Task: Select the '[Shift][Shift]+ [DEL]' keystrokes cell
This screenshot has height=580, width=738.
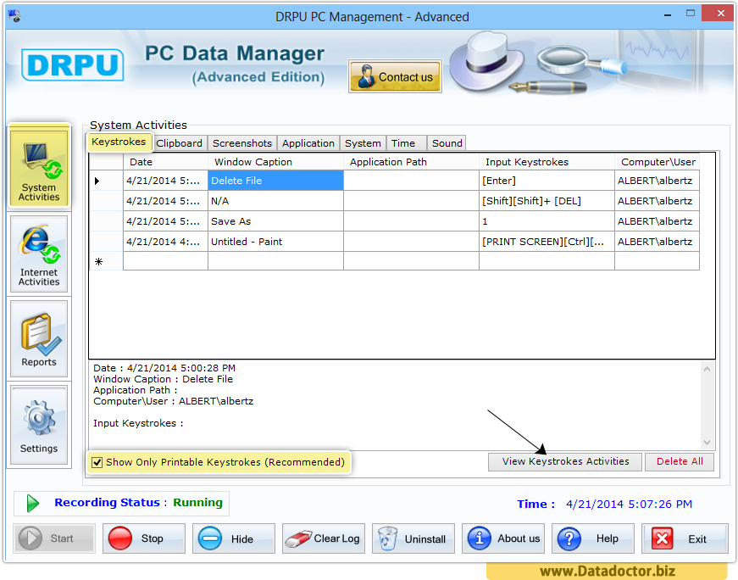Action: click(x=547, y=201)
